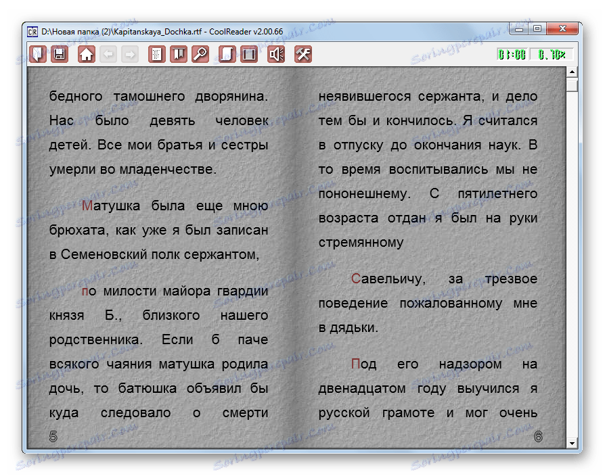
Task: Click the word "Матушка" with the red initial
Action: [x=111, y=206]
